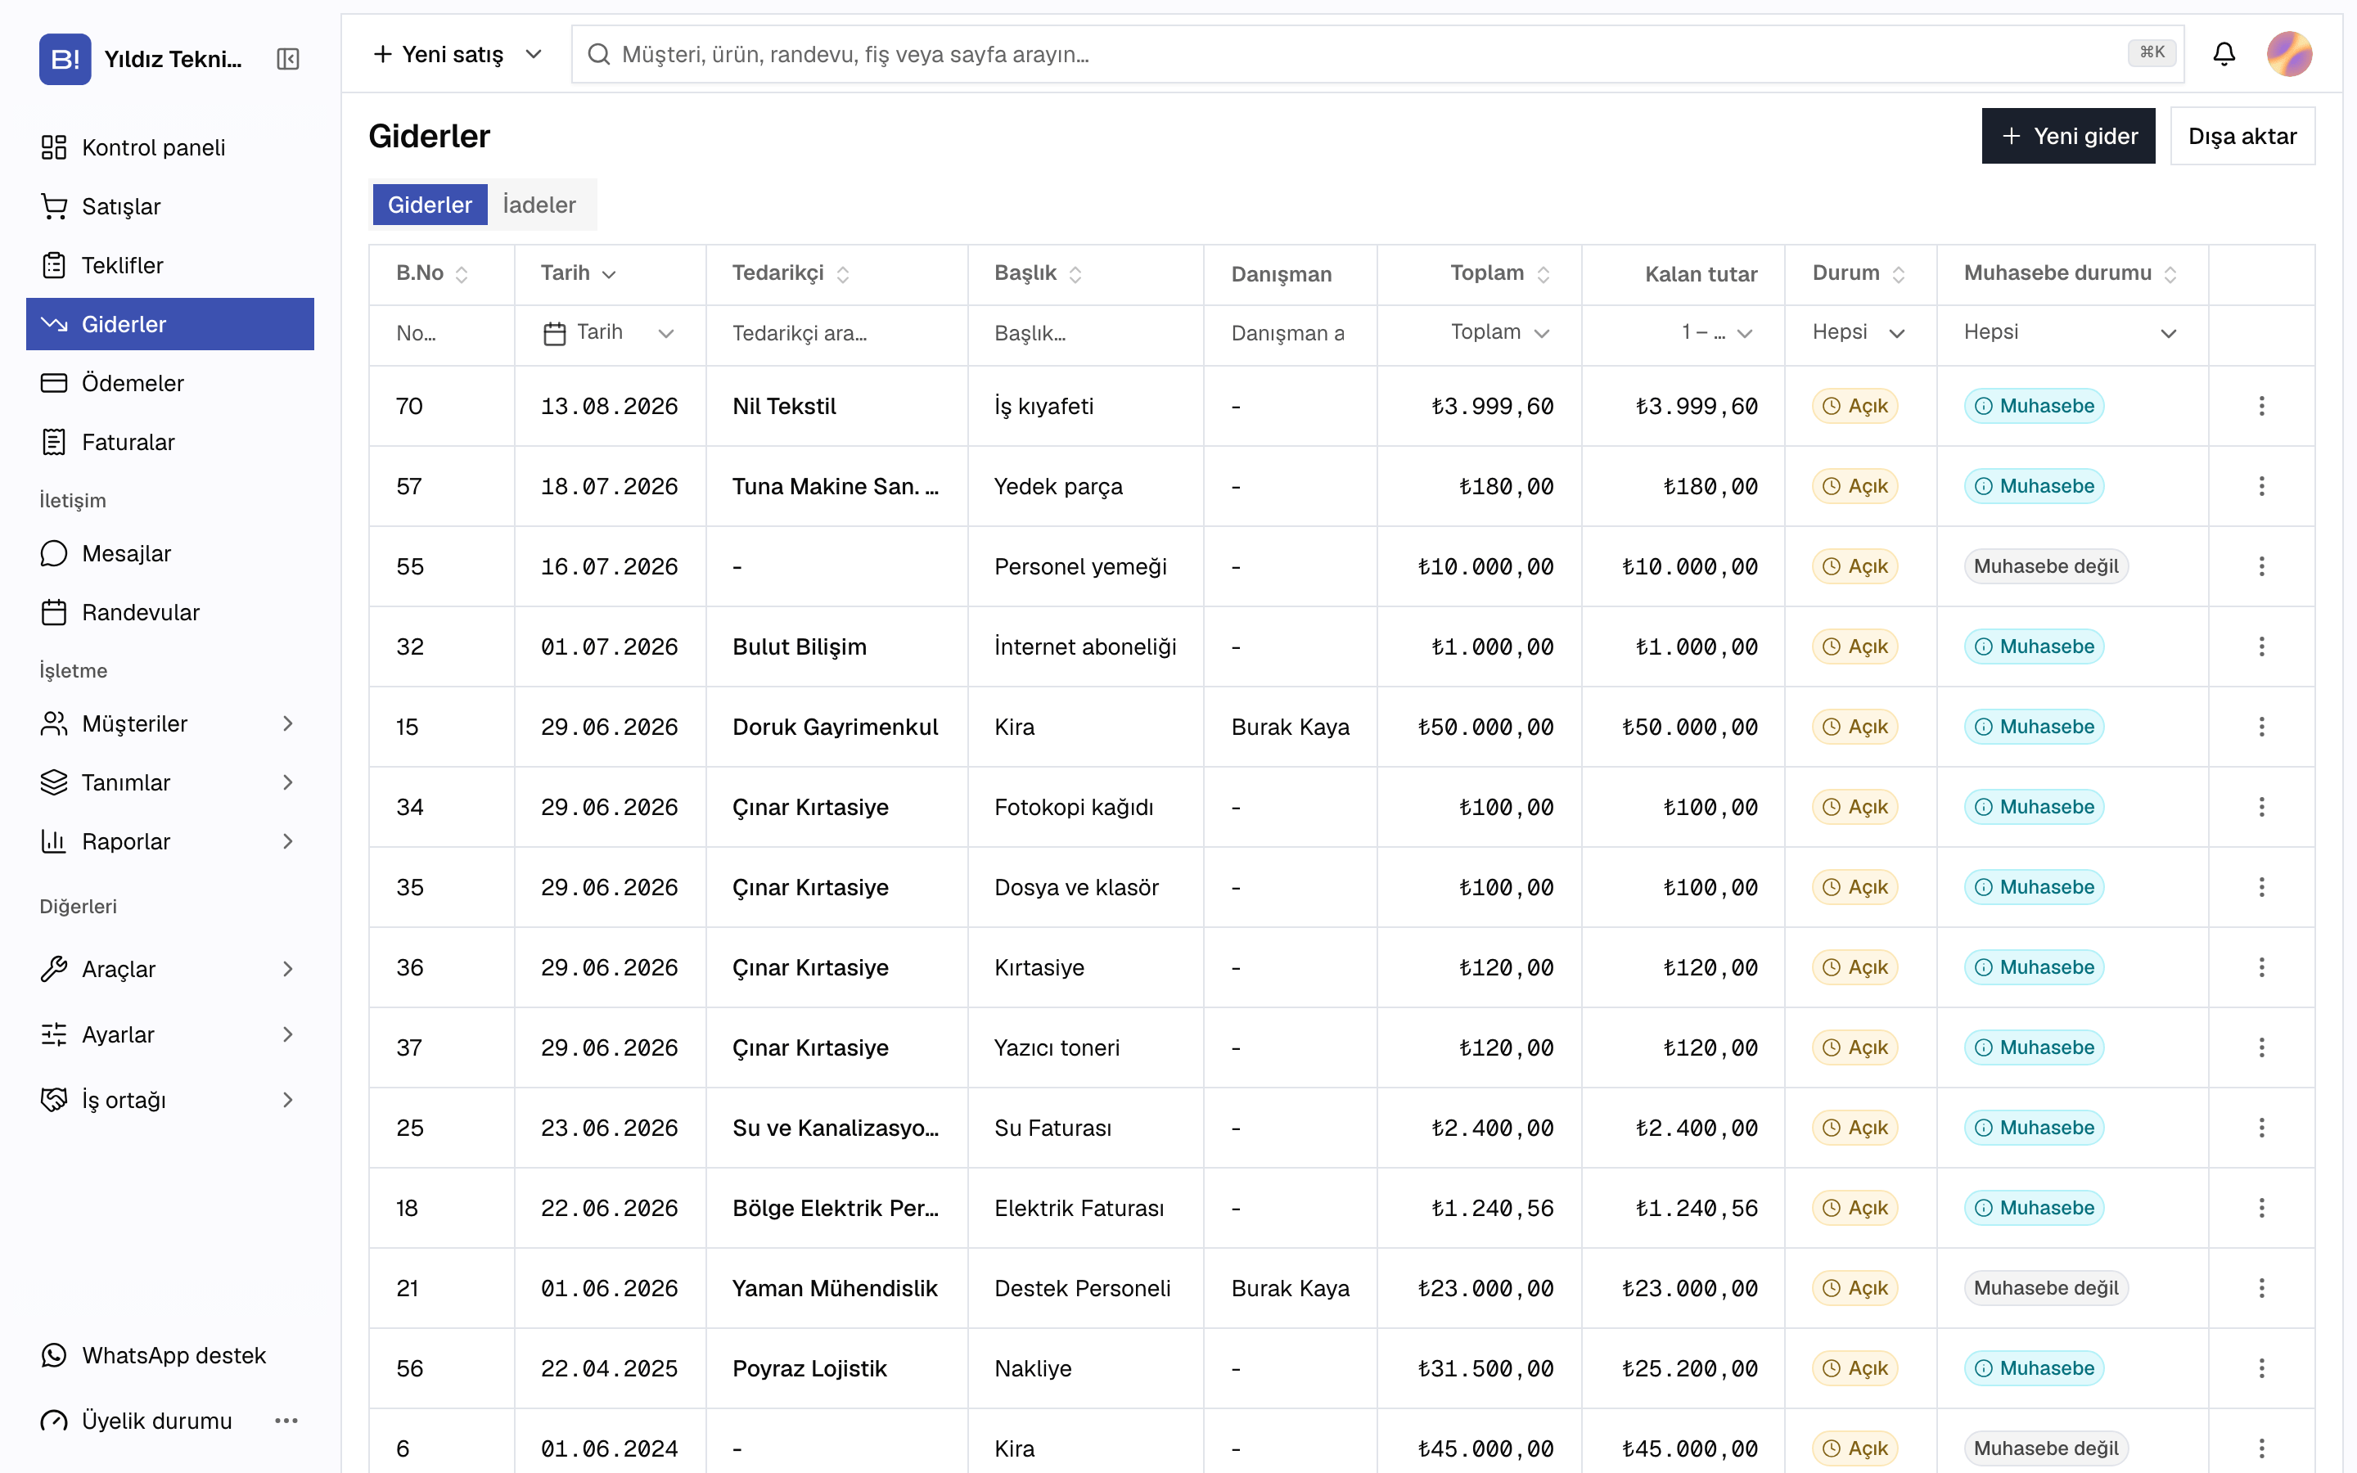This screenshot has width=2357, height=1473.
Task: Open the Tarih date filter dropdown
Action: click(x=610, y=333)
